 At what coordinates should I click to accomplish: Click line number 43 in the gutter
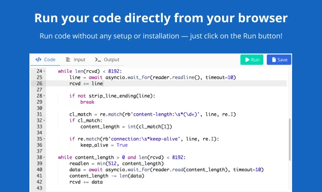(x=40, y=188)
